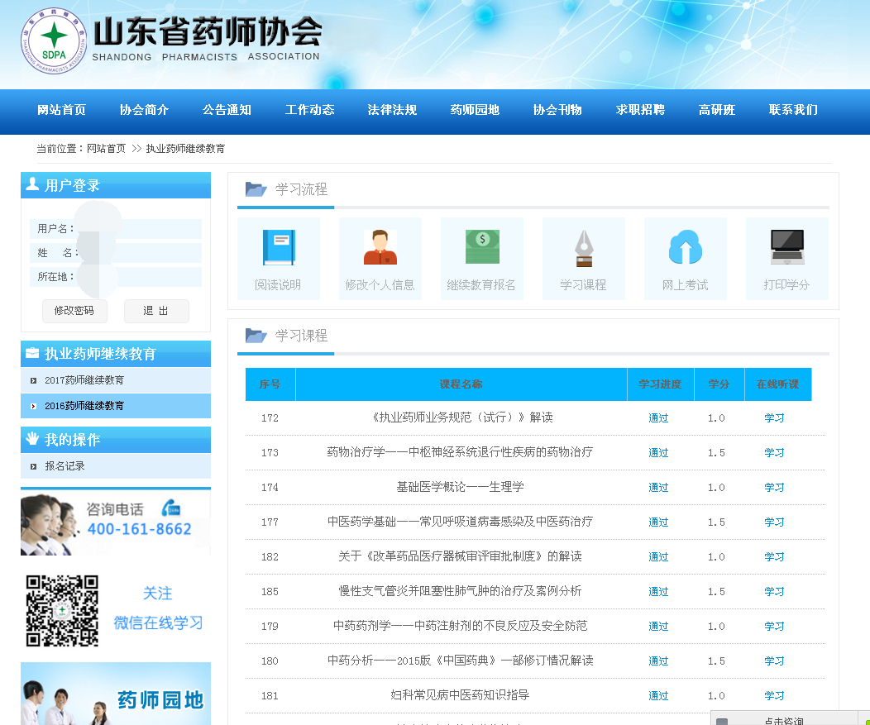Select 2016药师继续教育 sidebar entry
The height and width of the screenshot is (725, 870).
click(x=84, y=406)
